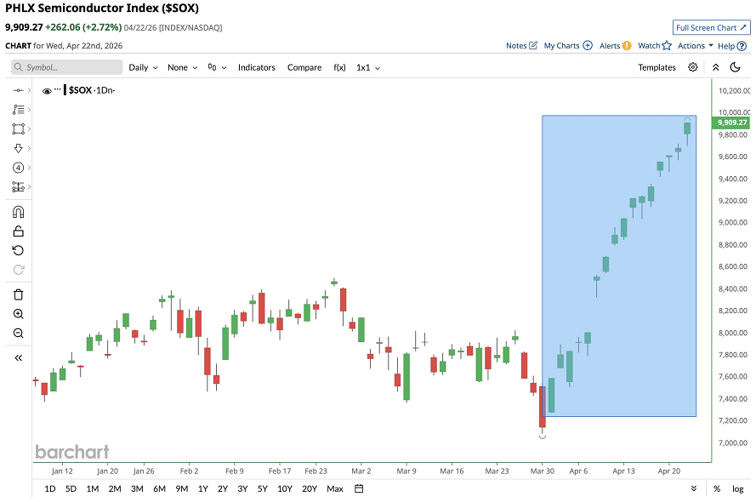756x502 pixels.
Task: Click the Symbol search field
Action: point(67,67)
